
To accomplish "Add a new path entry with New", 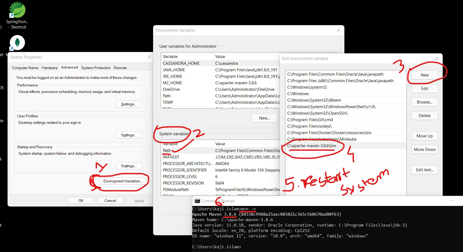I will click(x=425, y=75).
